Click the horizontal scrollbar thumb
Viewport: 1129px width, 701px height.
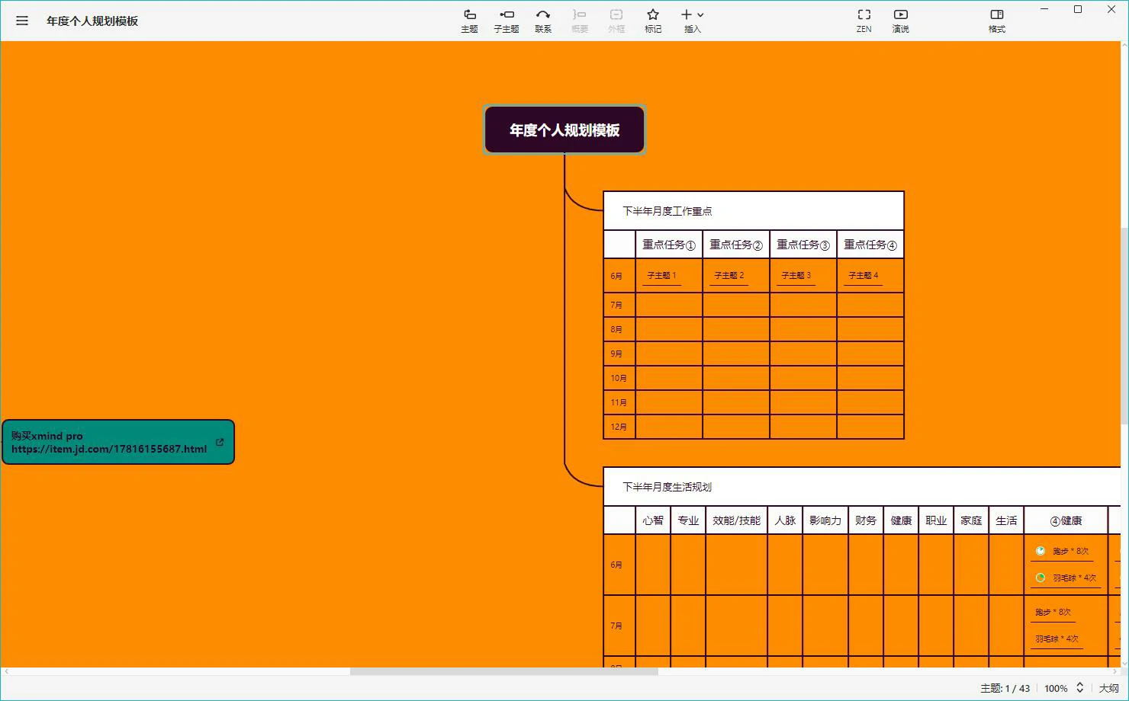point(504,671)
